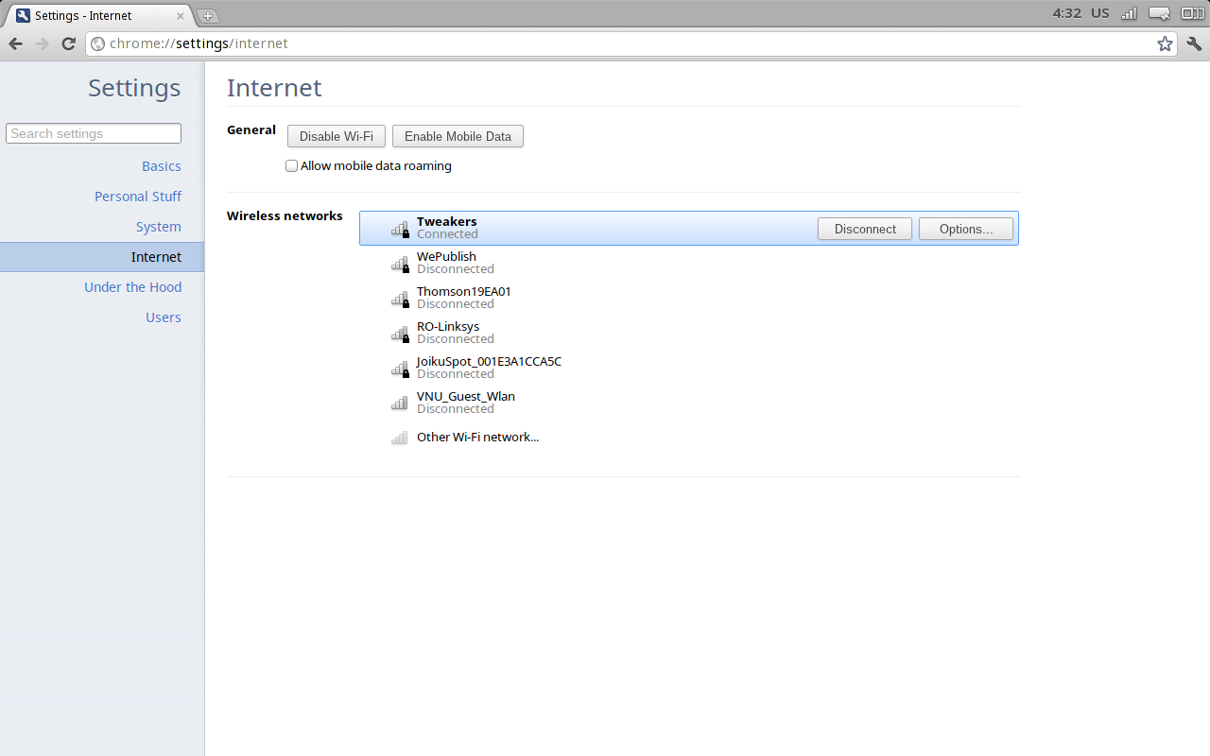Click the US keyboard layout indicator
This screenshot has height=756, width=1210.
tap(1100, 13)
